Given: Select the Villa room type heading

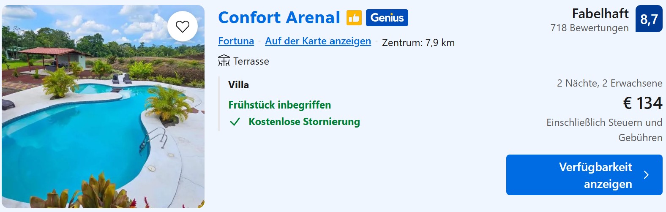Looking at the screenshot, I should click(238, 85).
